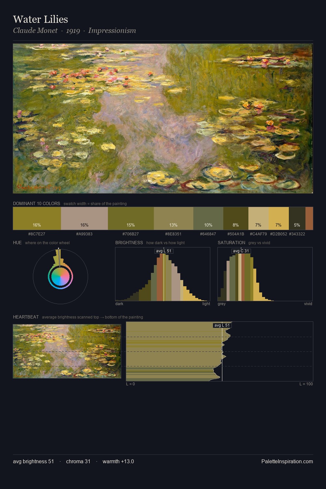The image size is (326, 489).
Task: Click the 'dark' axis label
Action: (119, 304)
